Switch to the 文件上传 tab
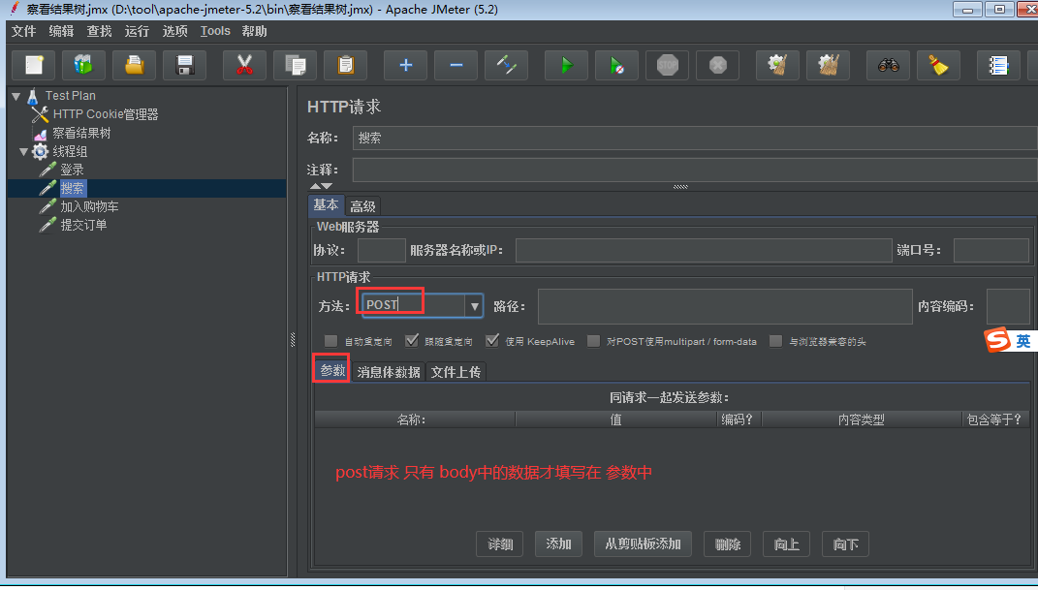Viewport: 1038px width, 590px height. pyautogui.click(x=456, y=372)
